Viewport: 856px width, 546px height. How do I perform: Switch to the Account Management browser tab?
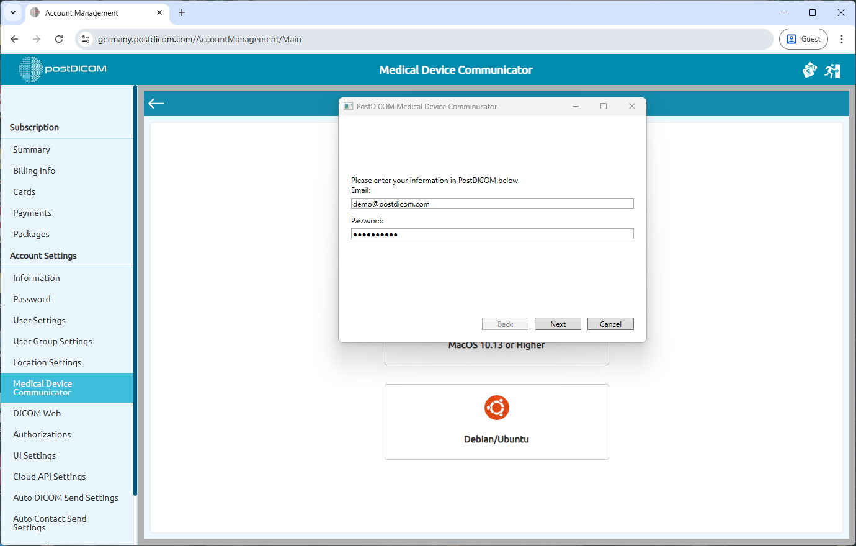(x=87, y=12)
